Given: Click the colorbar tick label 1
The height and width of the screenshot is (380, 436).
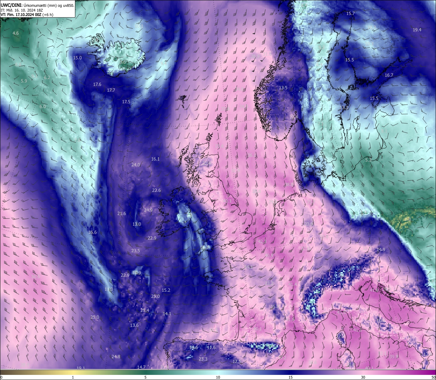Looking at the screenshot, I should click(x=73, y=377).
